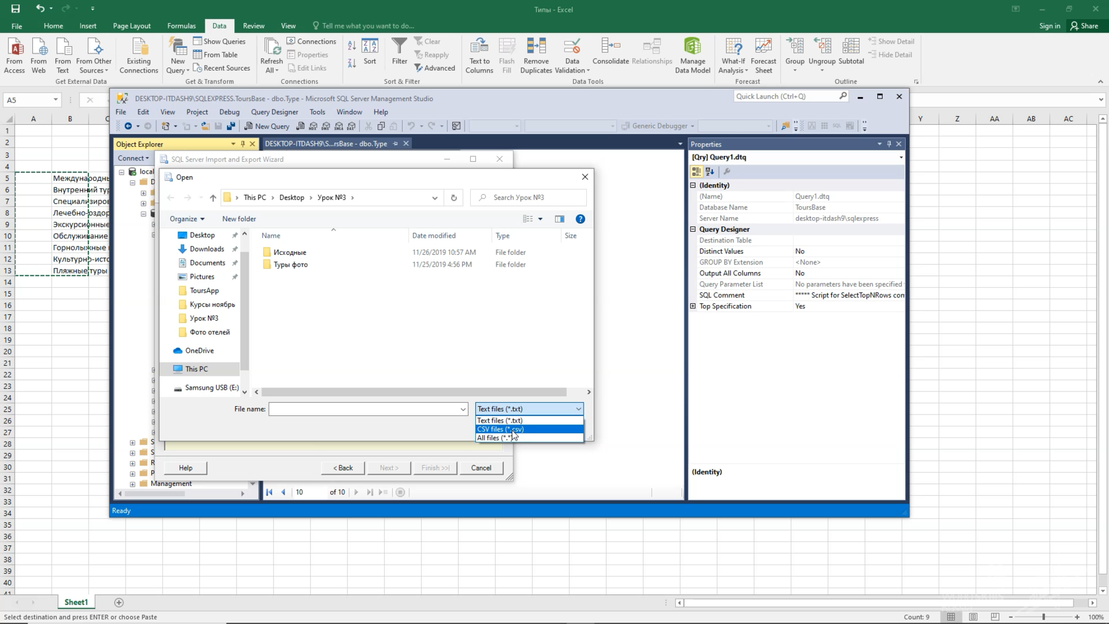Open Manage Data Model in Excel
Image resolution: width=1109 pixels, height=624 pixels.
point(692,55)
